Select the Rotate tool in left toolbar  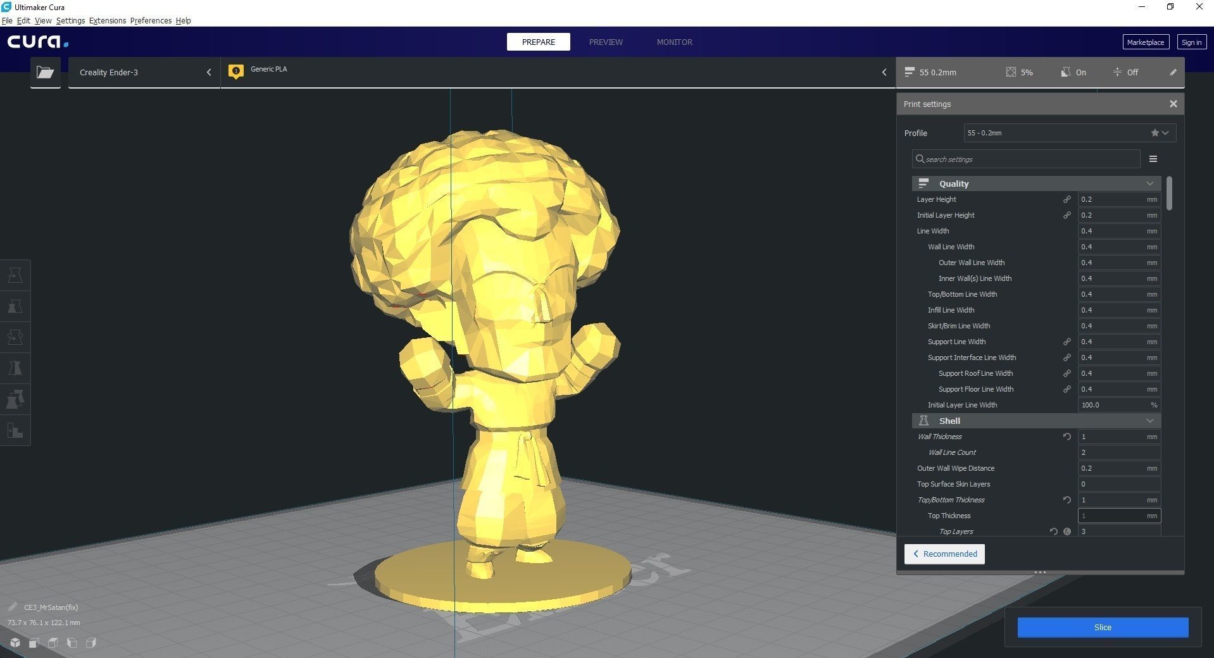point(15,337)
